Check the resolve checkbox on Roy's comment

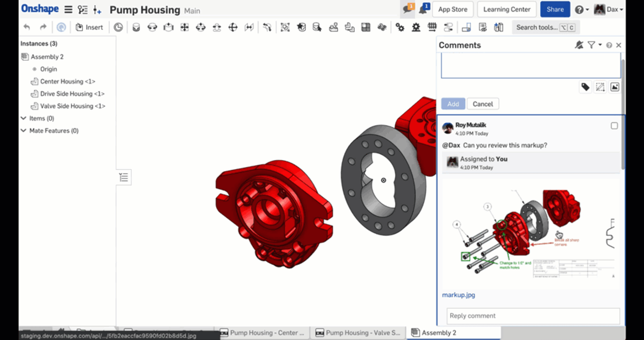coord(614,126)
